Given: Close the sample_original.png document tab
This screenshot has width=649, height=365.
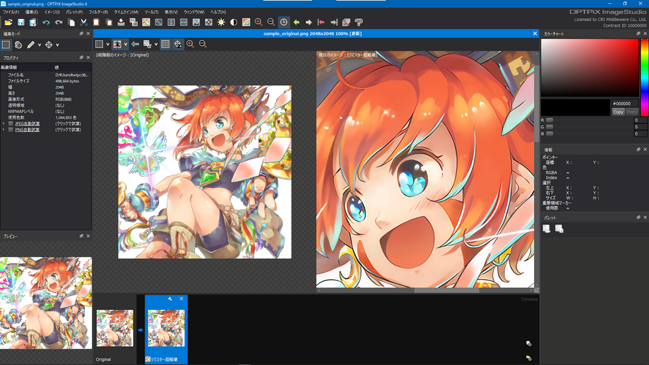Looking at the screenshot, I should [x=535, y=34].
